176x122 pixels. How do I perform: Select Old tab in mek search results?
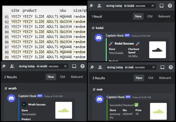click(x=151, y=78)
